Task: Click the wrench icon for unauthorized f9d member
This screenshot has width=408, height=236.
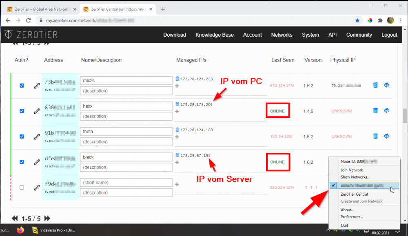Action: click(37, 187)
